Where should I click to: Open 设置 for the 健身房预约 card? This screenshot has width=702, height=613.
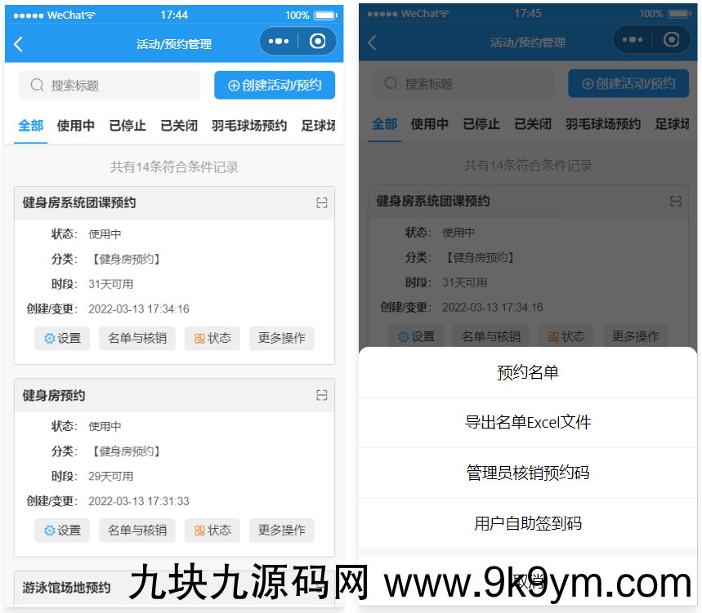(x=62, y=531)
